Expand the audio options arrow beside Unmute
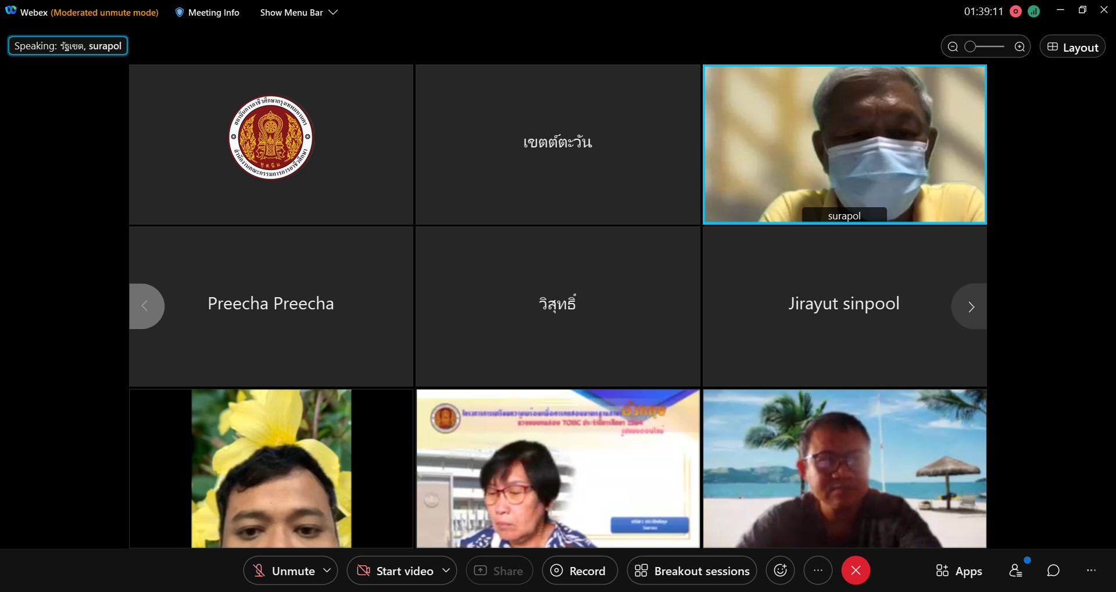Viewport: 1116px width, 592px height. coord(327,571)
